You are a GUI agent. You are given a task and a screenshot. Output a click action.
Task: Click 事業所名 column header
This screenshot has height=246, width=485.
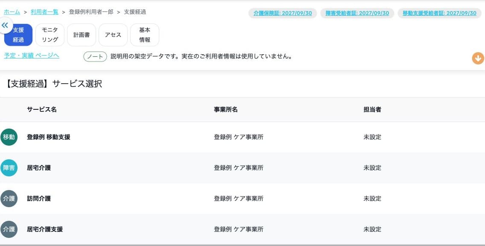(226, 109)
